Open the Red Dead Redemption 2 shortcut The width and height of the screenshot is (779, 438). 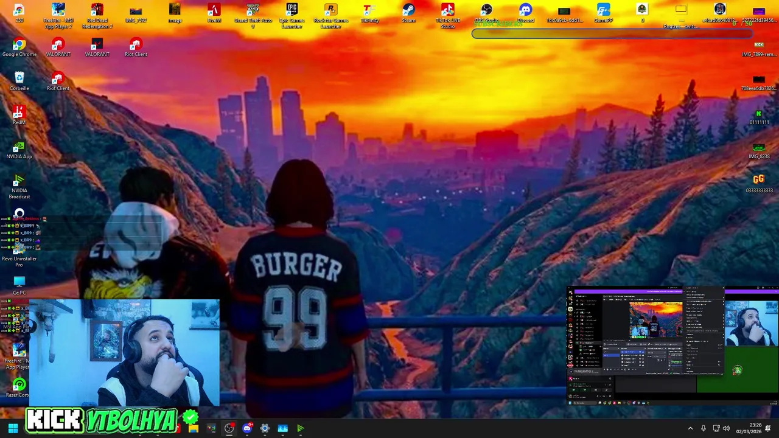[x=97, y=16]
